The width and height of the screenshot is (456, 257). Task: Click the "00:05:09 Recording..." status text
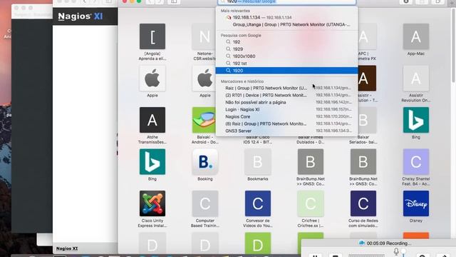(388, 243)
